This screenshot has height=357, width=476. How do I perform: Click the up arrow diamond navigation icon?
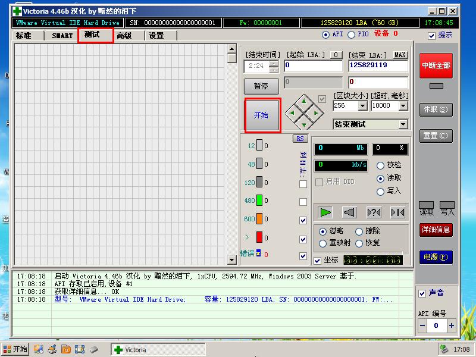[x=304, y=101]
